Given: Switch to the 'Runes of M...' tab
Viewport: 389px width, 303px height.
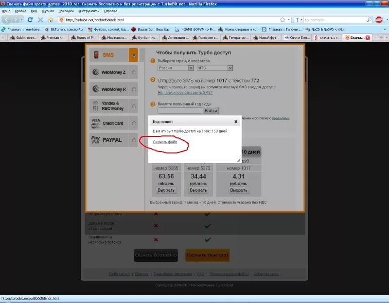Looking at the screenshot, I should [x=84, y=38].
